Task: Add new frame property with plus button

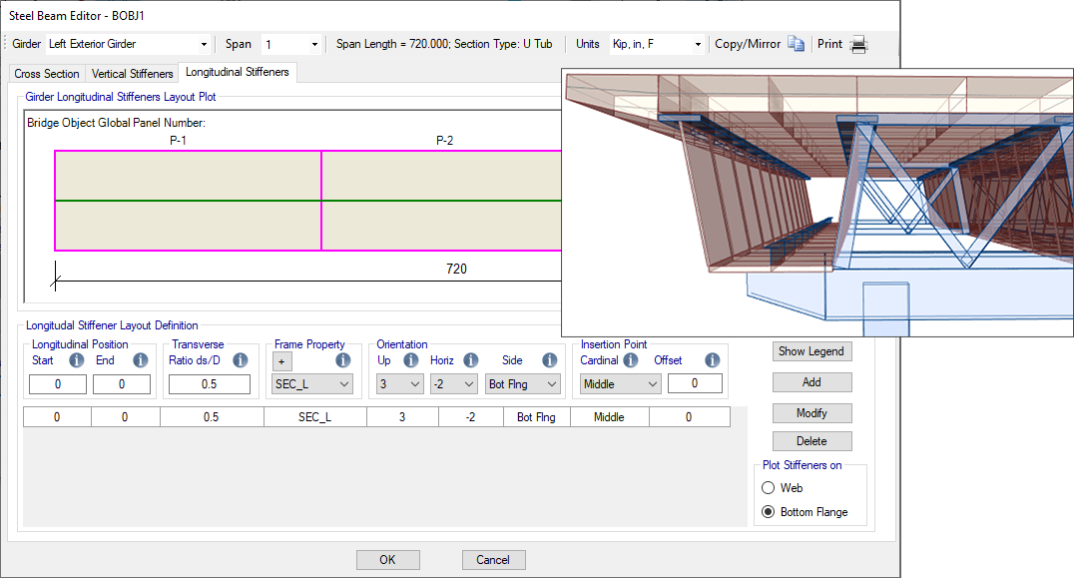Action: [x=282, y=361]
